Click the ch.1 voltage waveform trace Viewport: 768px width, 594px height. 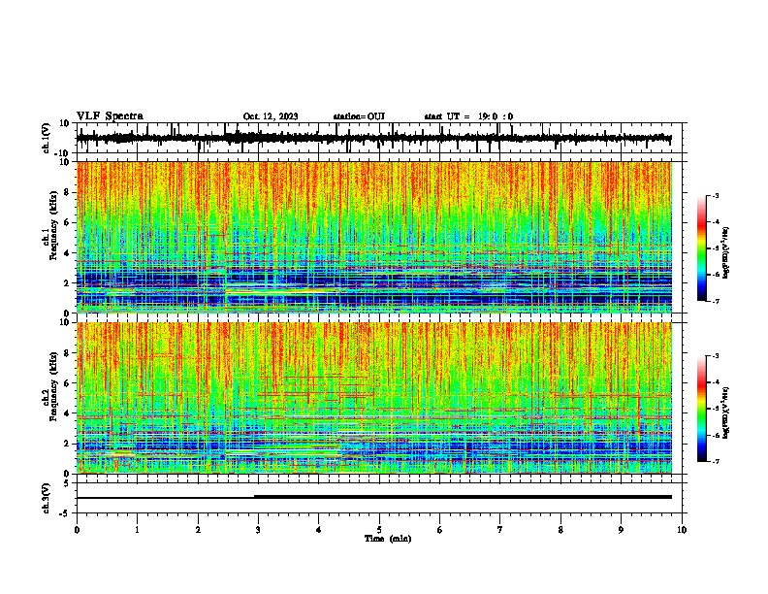(x=373, y=138)
